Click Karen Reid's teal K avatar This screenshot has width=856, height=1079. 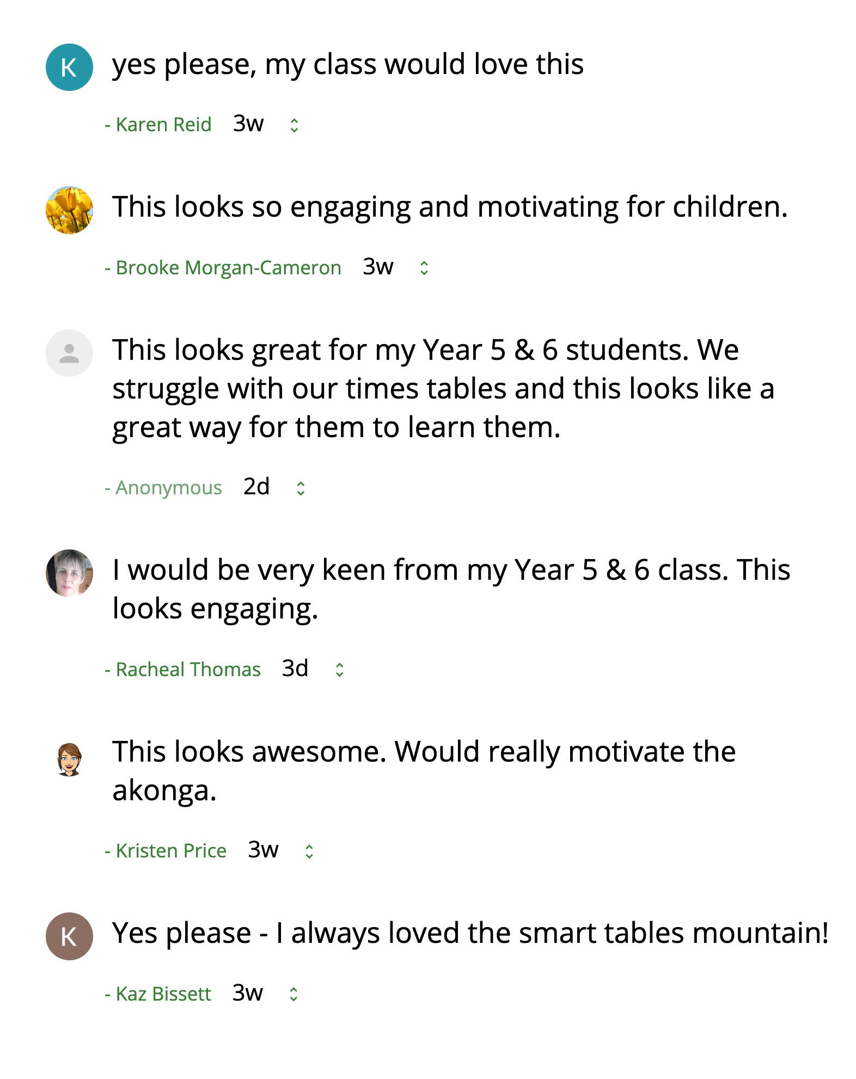[x=69, y=67]
